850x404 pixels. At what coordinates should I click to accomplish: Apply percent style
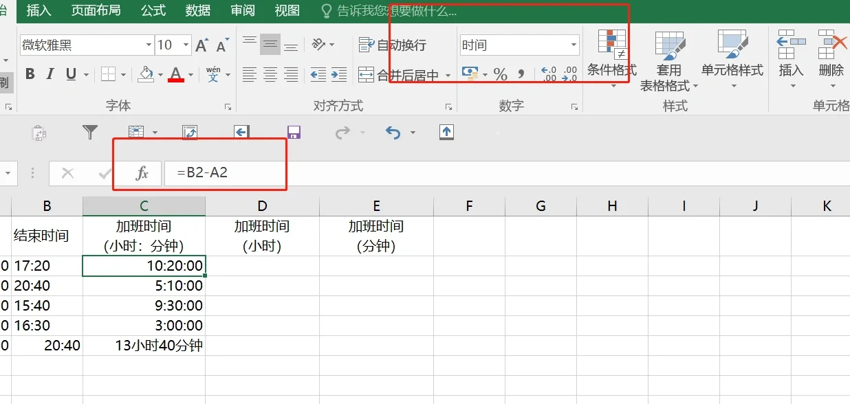(501, 74)
